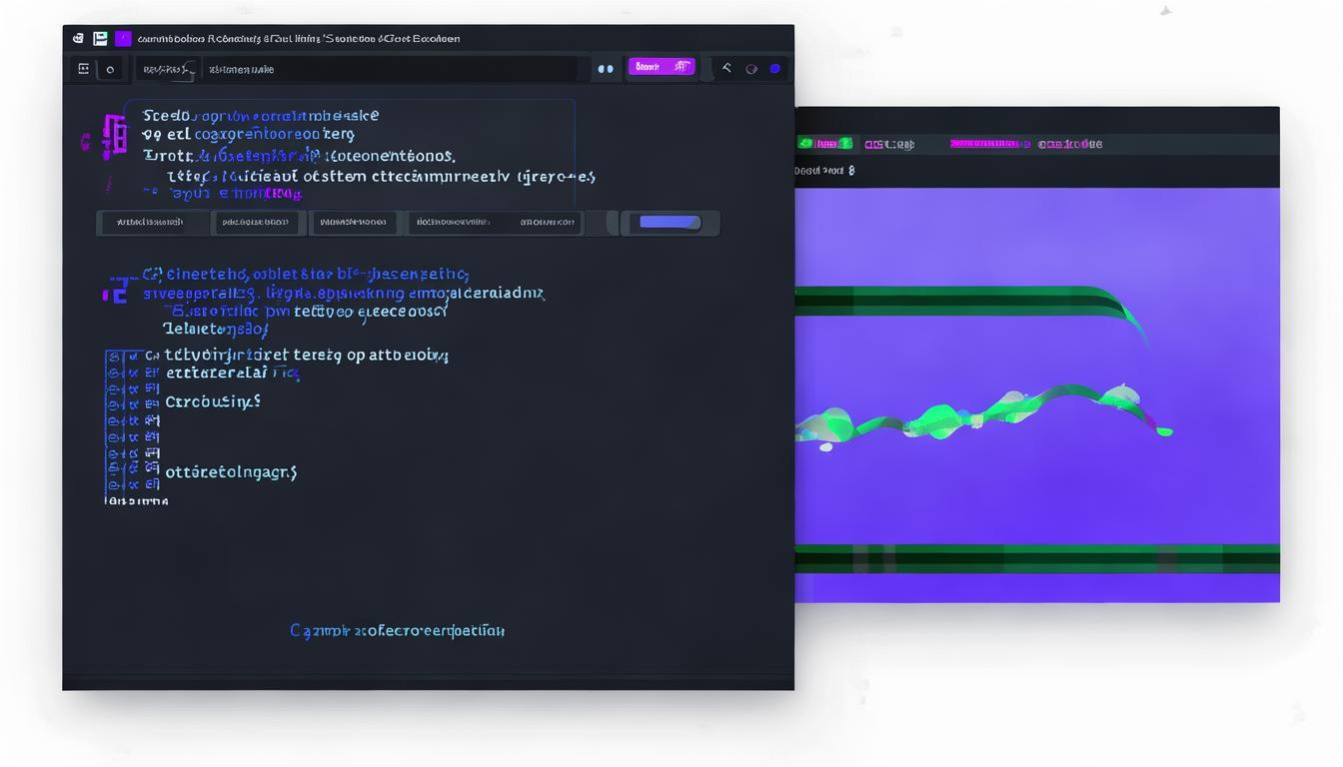1343x767 pixels.
Task: Select the grid view icon left of the search bar
Action: click(x=84, y=69)
